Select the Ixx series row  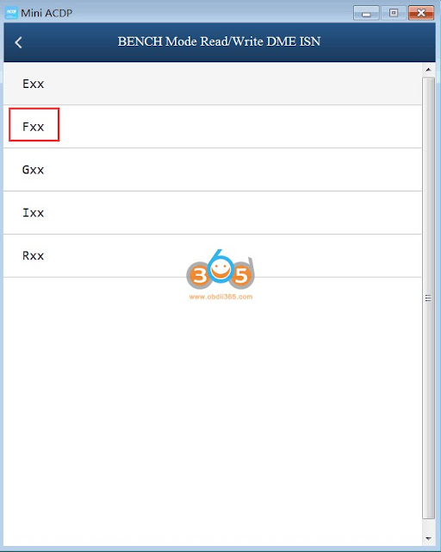[x=213, y=213]
